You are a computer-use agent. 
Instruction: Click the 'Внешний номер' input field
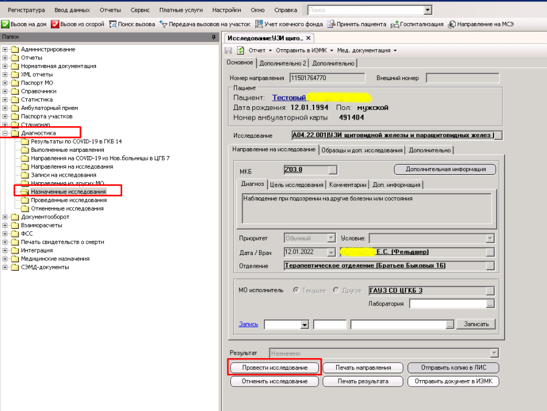(463, 78)
